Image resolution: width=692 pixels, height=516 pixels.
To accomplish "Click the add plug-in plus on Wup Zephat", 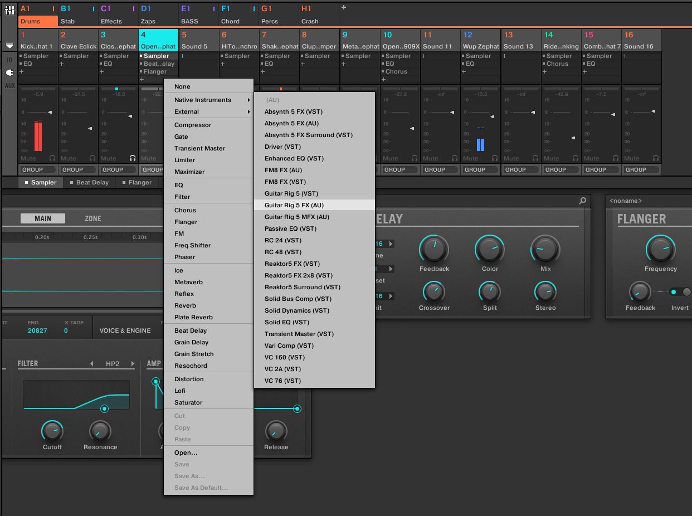I will click(465, 72).
